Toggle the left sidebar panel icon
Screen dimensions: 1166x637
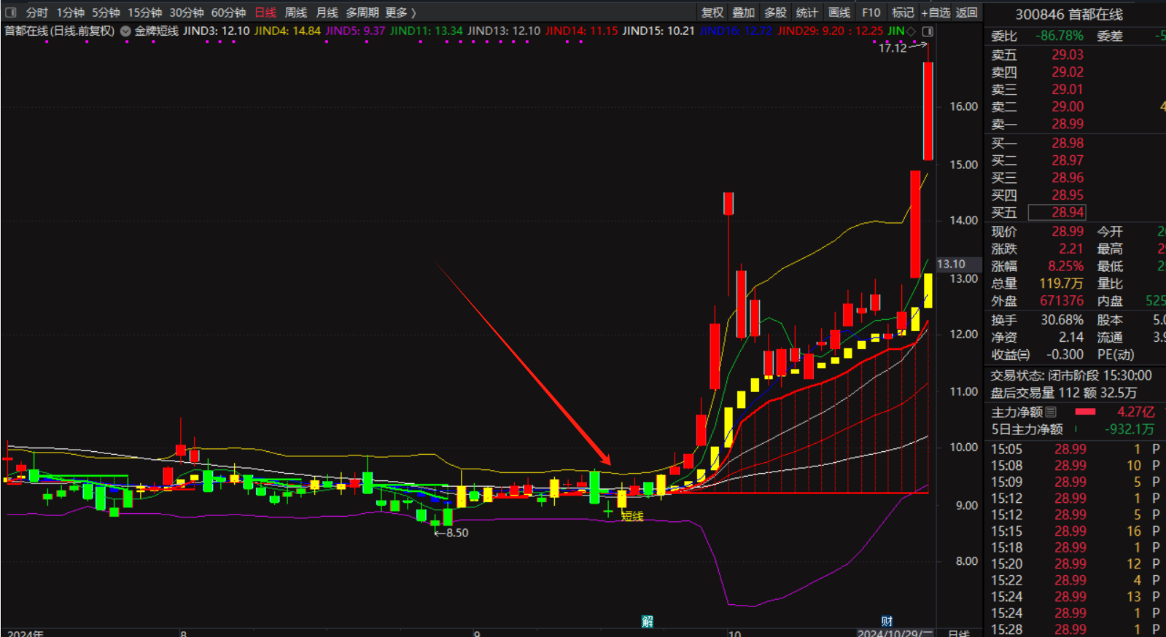click(x=10, y=12)
